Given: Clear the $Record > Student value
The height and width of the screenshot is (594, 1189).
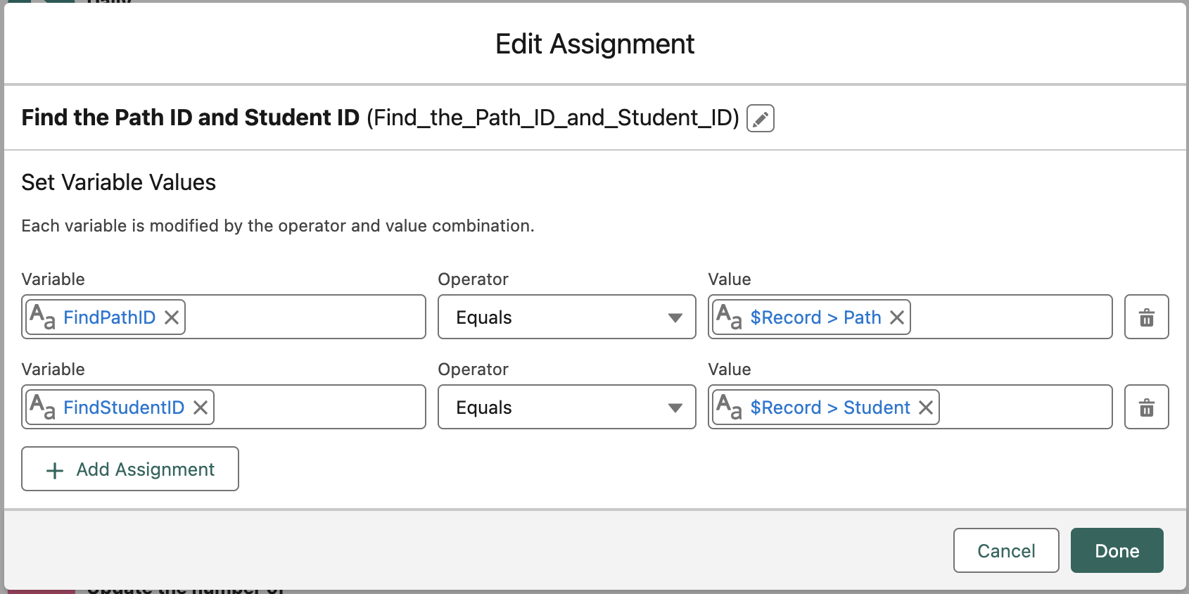Looking at the screenshot, I should tap(926, 407).
